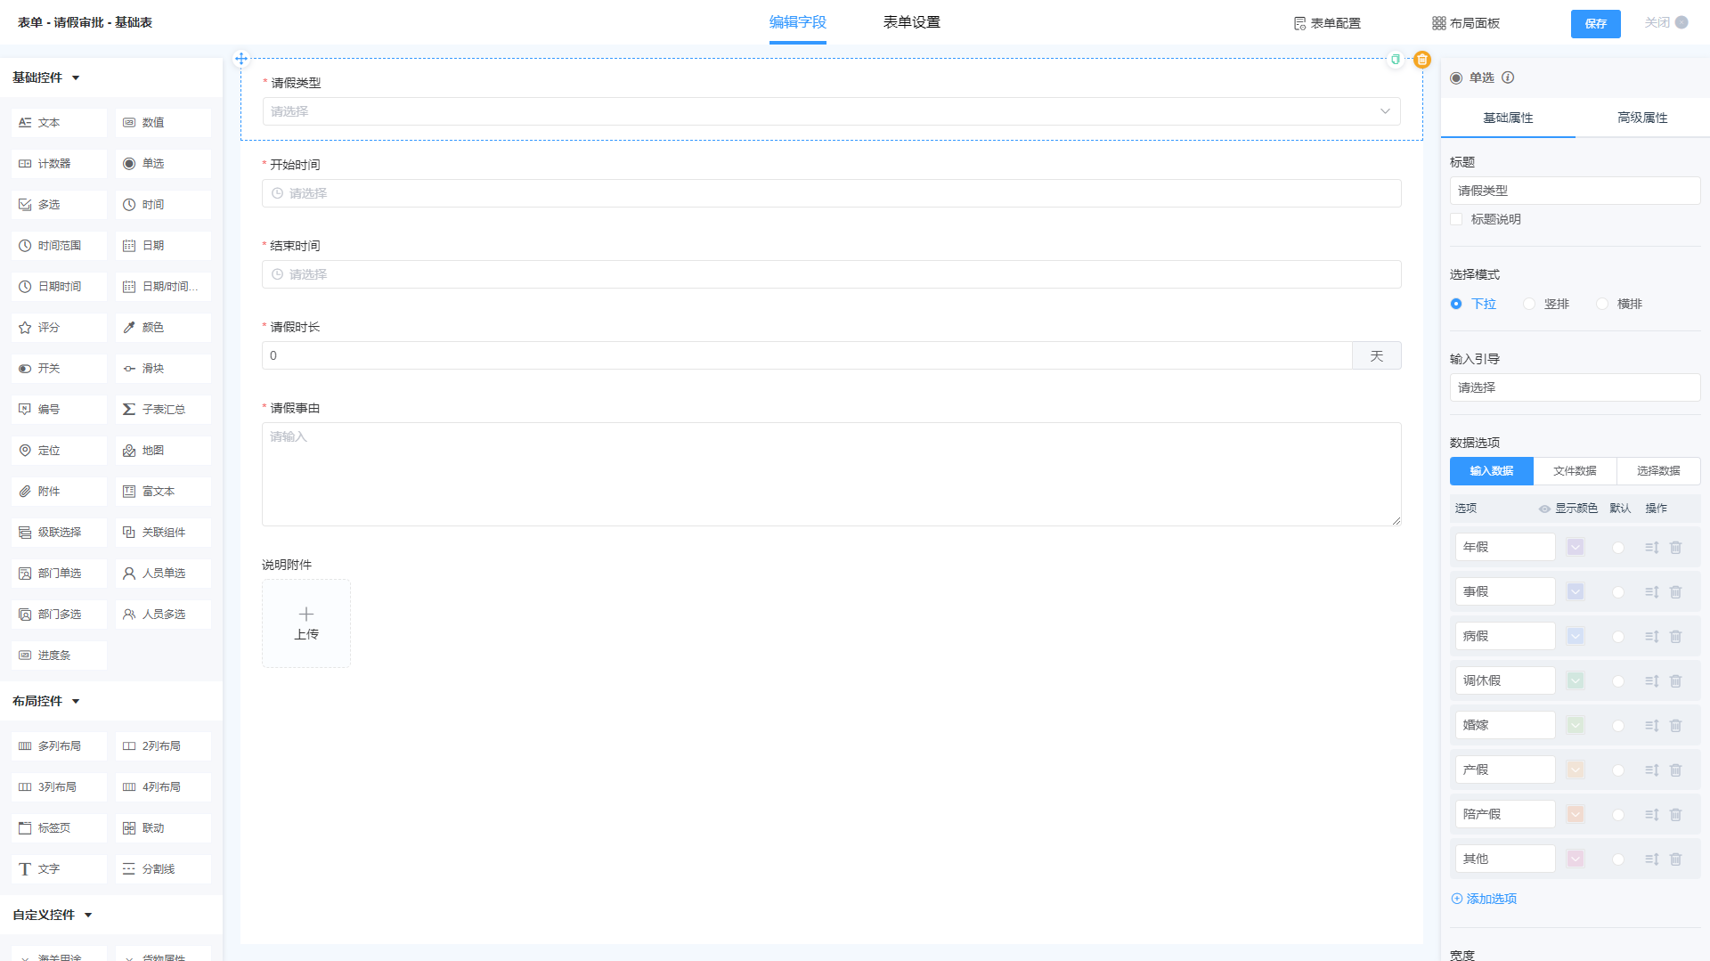Click the 输入数据 button
This screenshot has height=961, width=1710.
tap(1492, 471)
